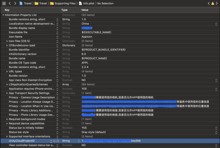Expand Supported interface orientations
The image size is (220, 148).
[x=7, y=137]
